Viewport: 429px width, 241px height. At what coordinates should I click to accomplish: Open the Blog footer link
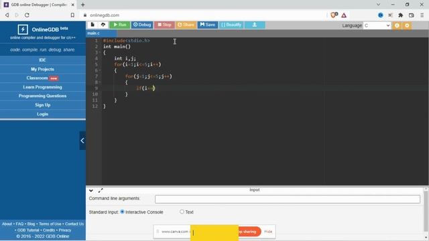tap(32, 224)
